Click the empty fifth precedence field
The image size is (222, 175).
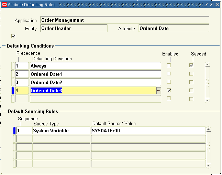click(22, 99)
